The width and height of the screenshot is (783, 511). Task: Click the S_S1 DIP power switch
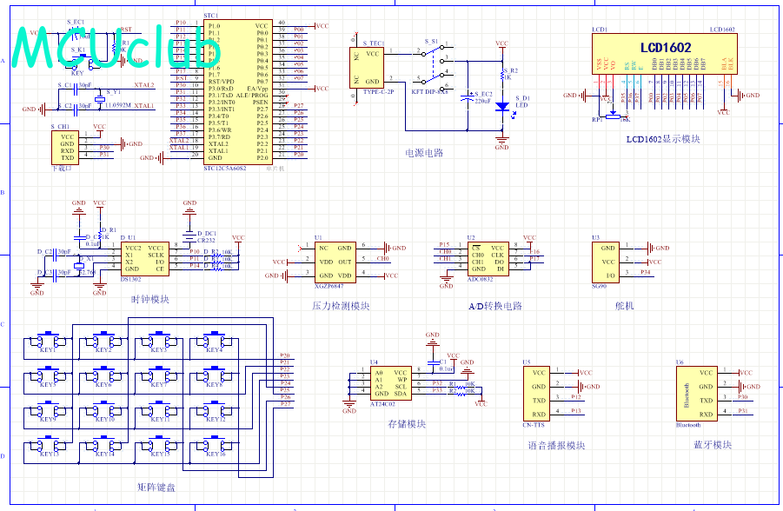[430, 68]
